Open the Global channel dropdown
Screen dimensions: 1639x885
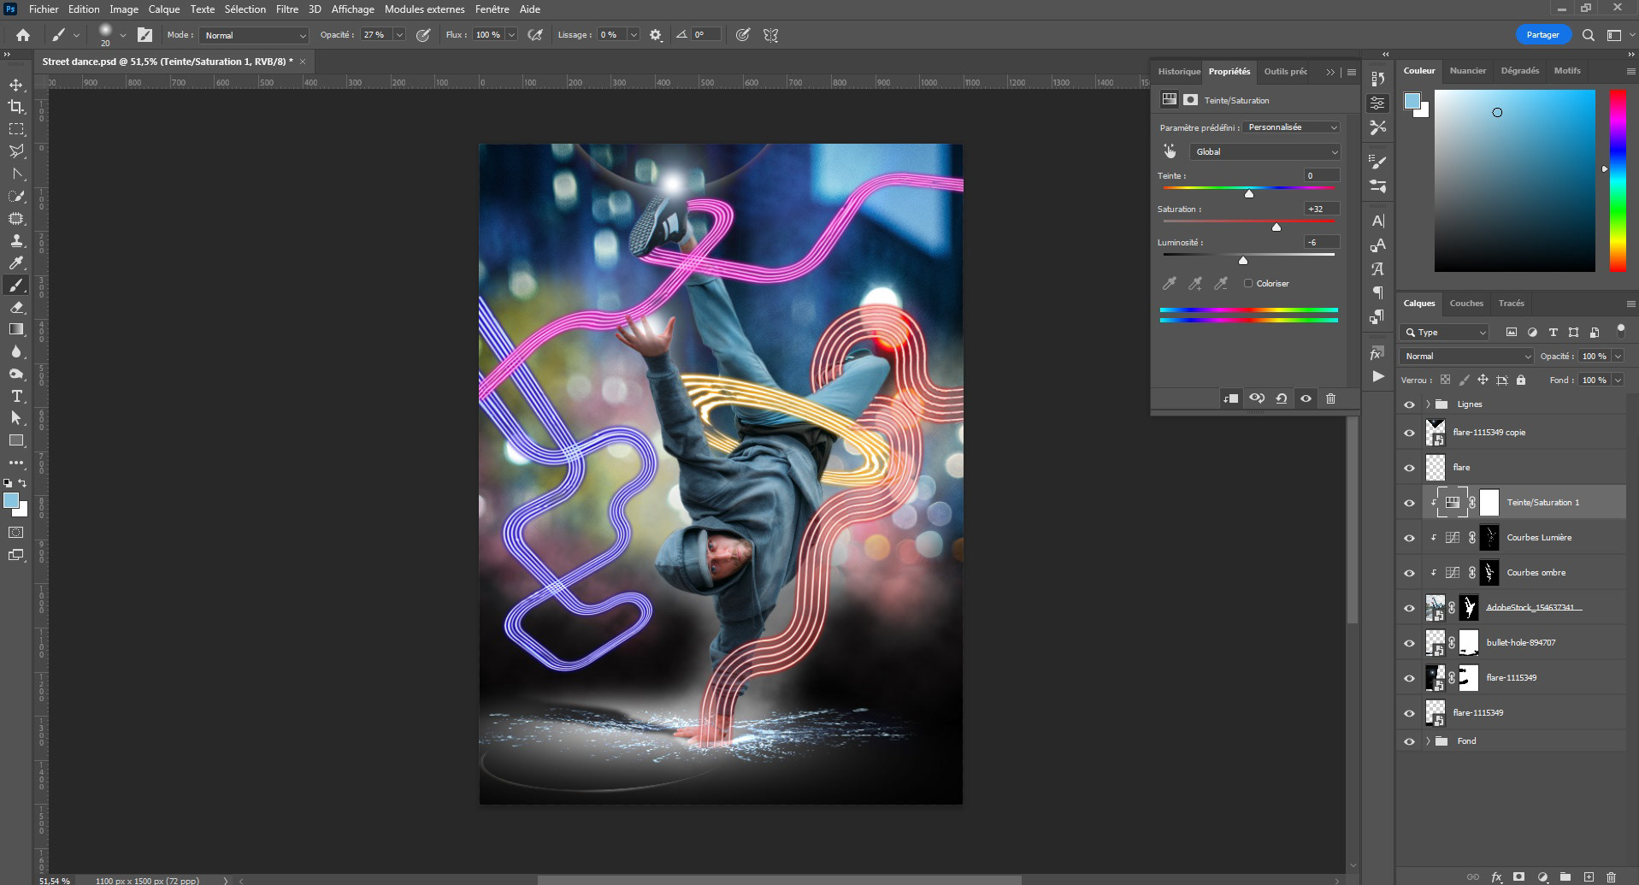pyautogui.click(x=1264, y=151)
